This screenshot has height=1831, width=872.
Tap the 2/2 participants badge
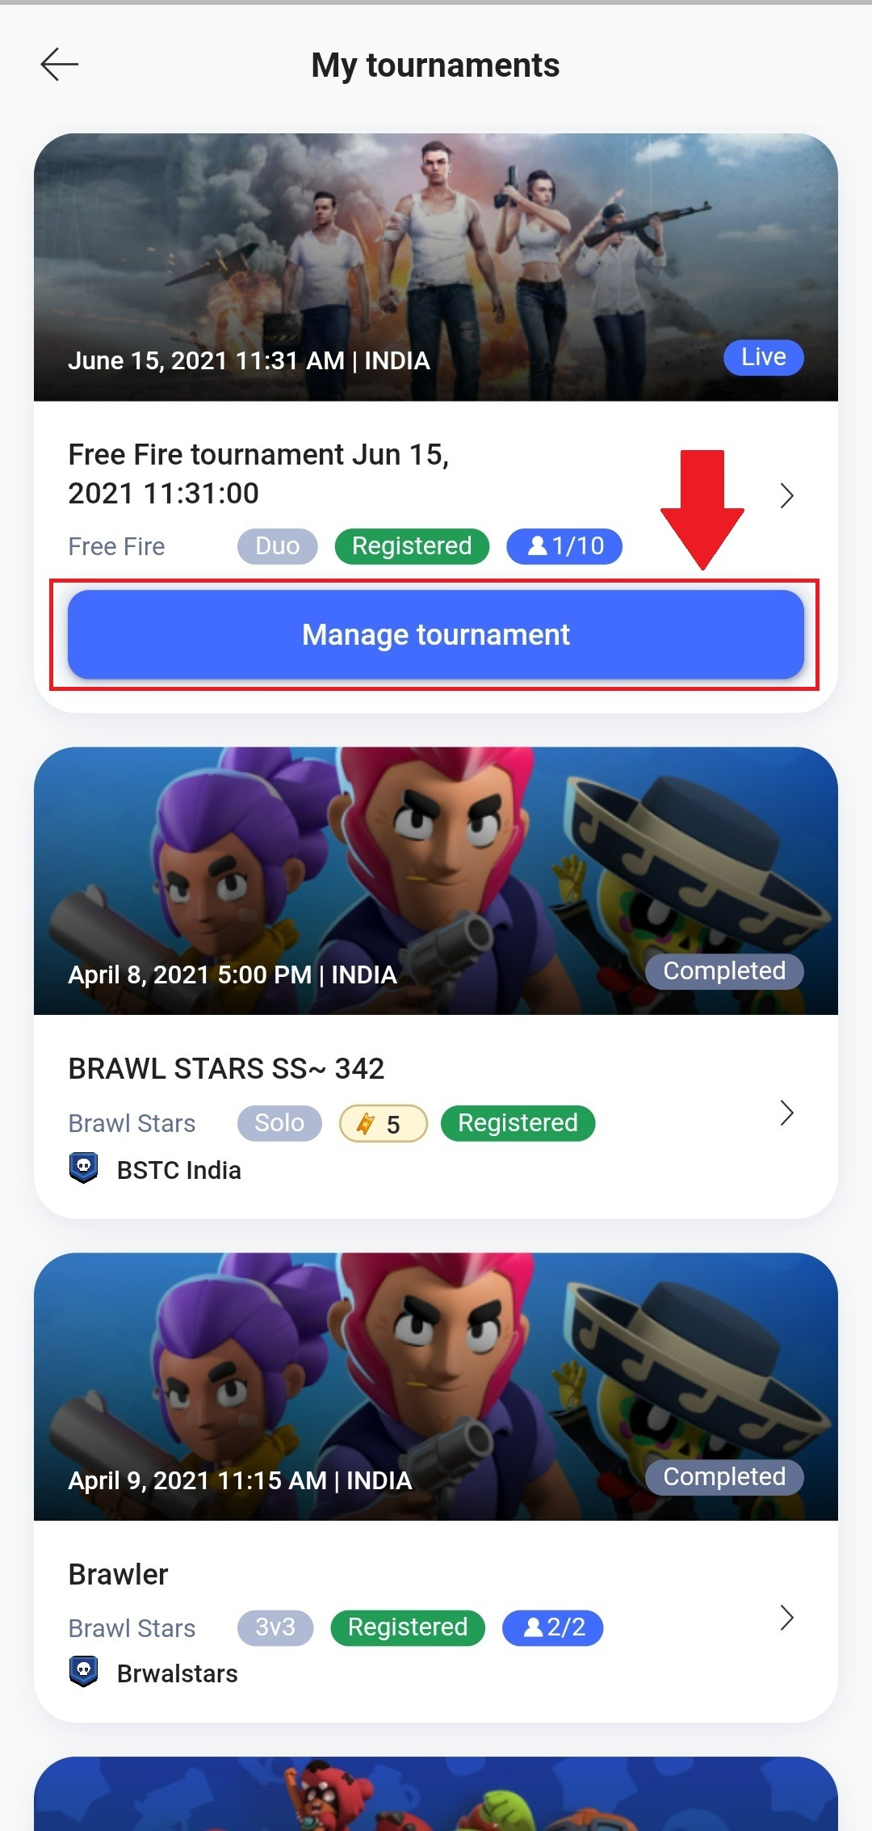(x=553, y=1627)
